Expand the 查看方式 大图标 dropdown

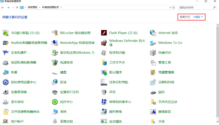click(x=198, y=17)
